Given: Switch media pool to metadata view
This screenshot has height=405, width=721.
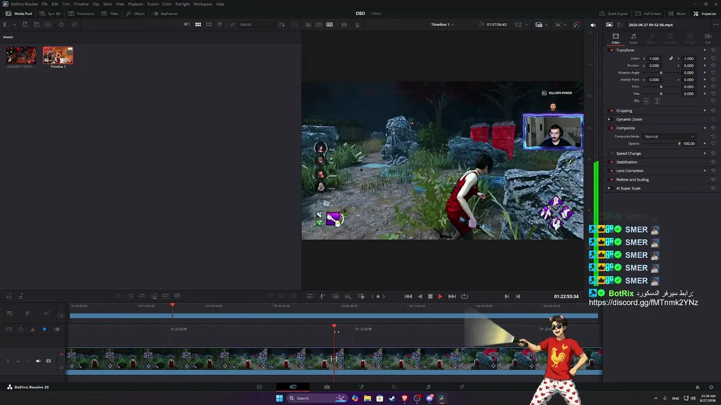Looking at the screenshot, I should [x=187, y=25].
